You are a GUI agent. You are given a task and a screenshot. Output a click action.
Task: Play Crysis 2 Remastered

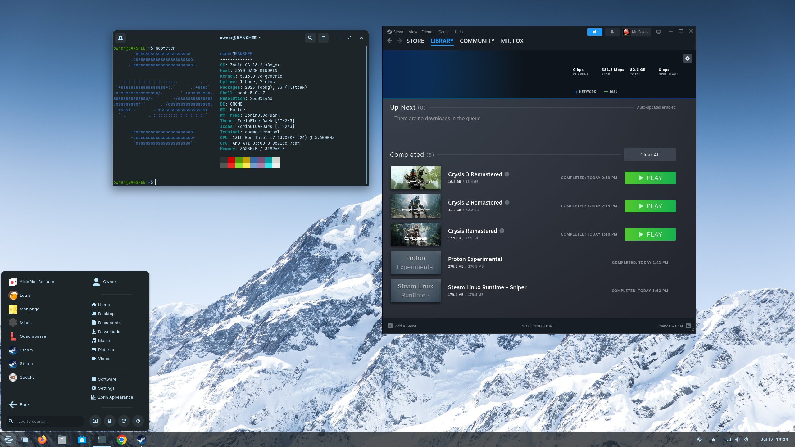pyautogui.click(x=650, y=206)
